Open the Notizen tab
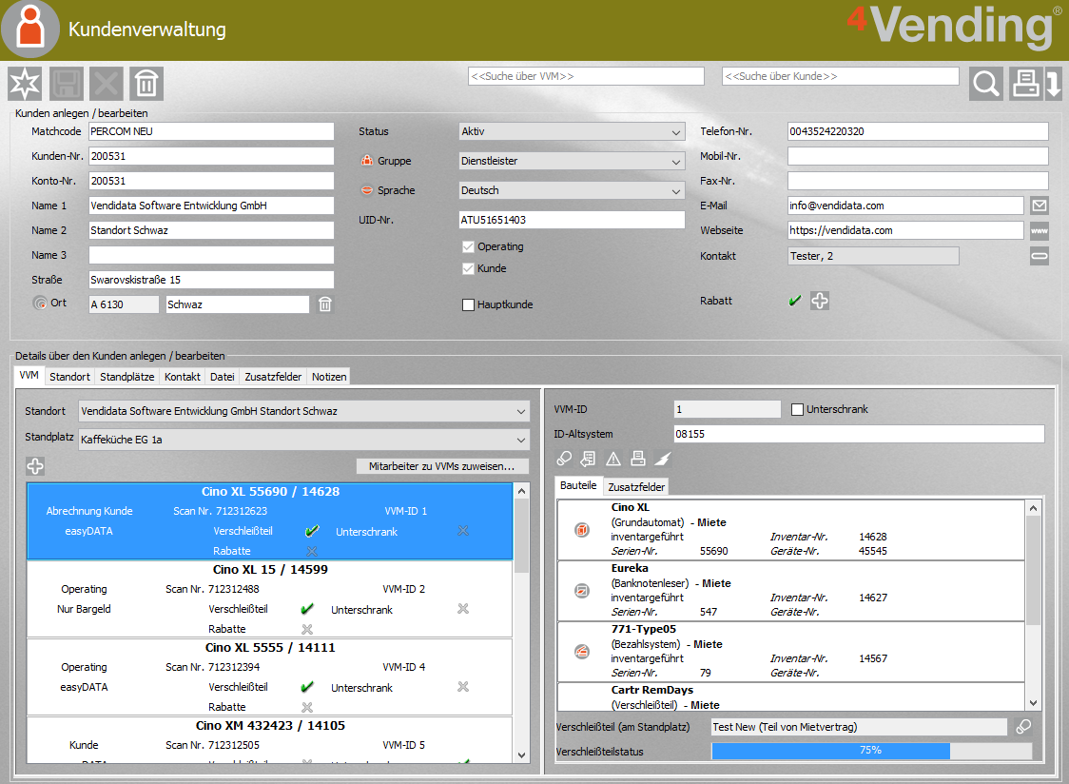Image resolution: width=1069 pixels, height=784 pixels. pos(329,377)
